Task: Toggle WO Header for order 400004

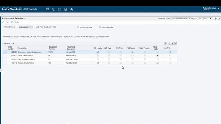Action: click(98, 52)
